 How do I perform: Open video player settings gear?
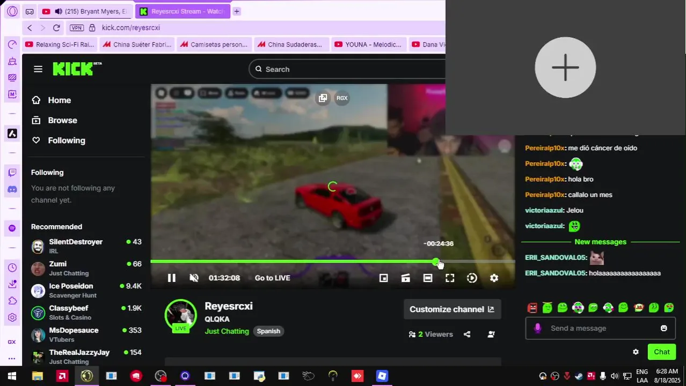pos(494,278)
